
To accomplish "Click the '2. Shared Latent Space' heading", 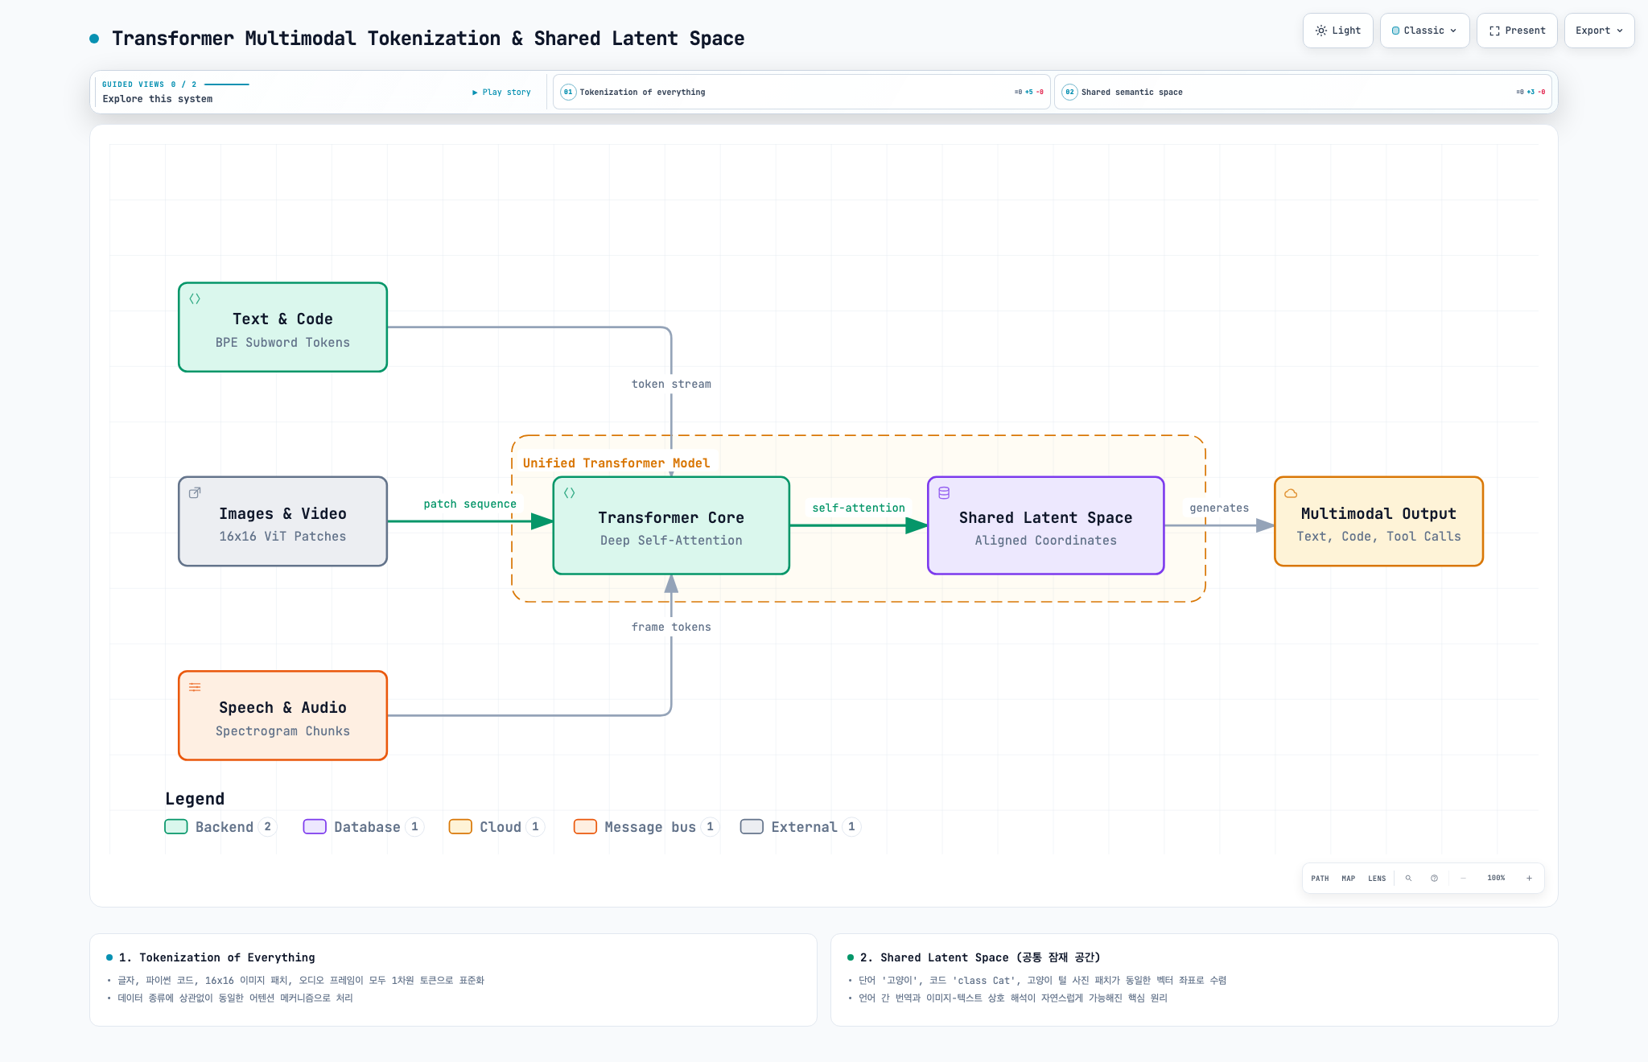I will (979, 957).
